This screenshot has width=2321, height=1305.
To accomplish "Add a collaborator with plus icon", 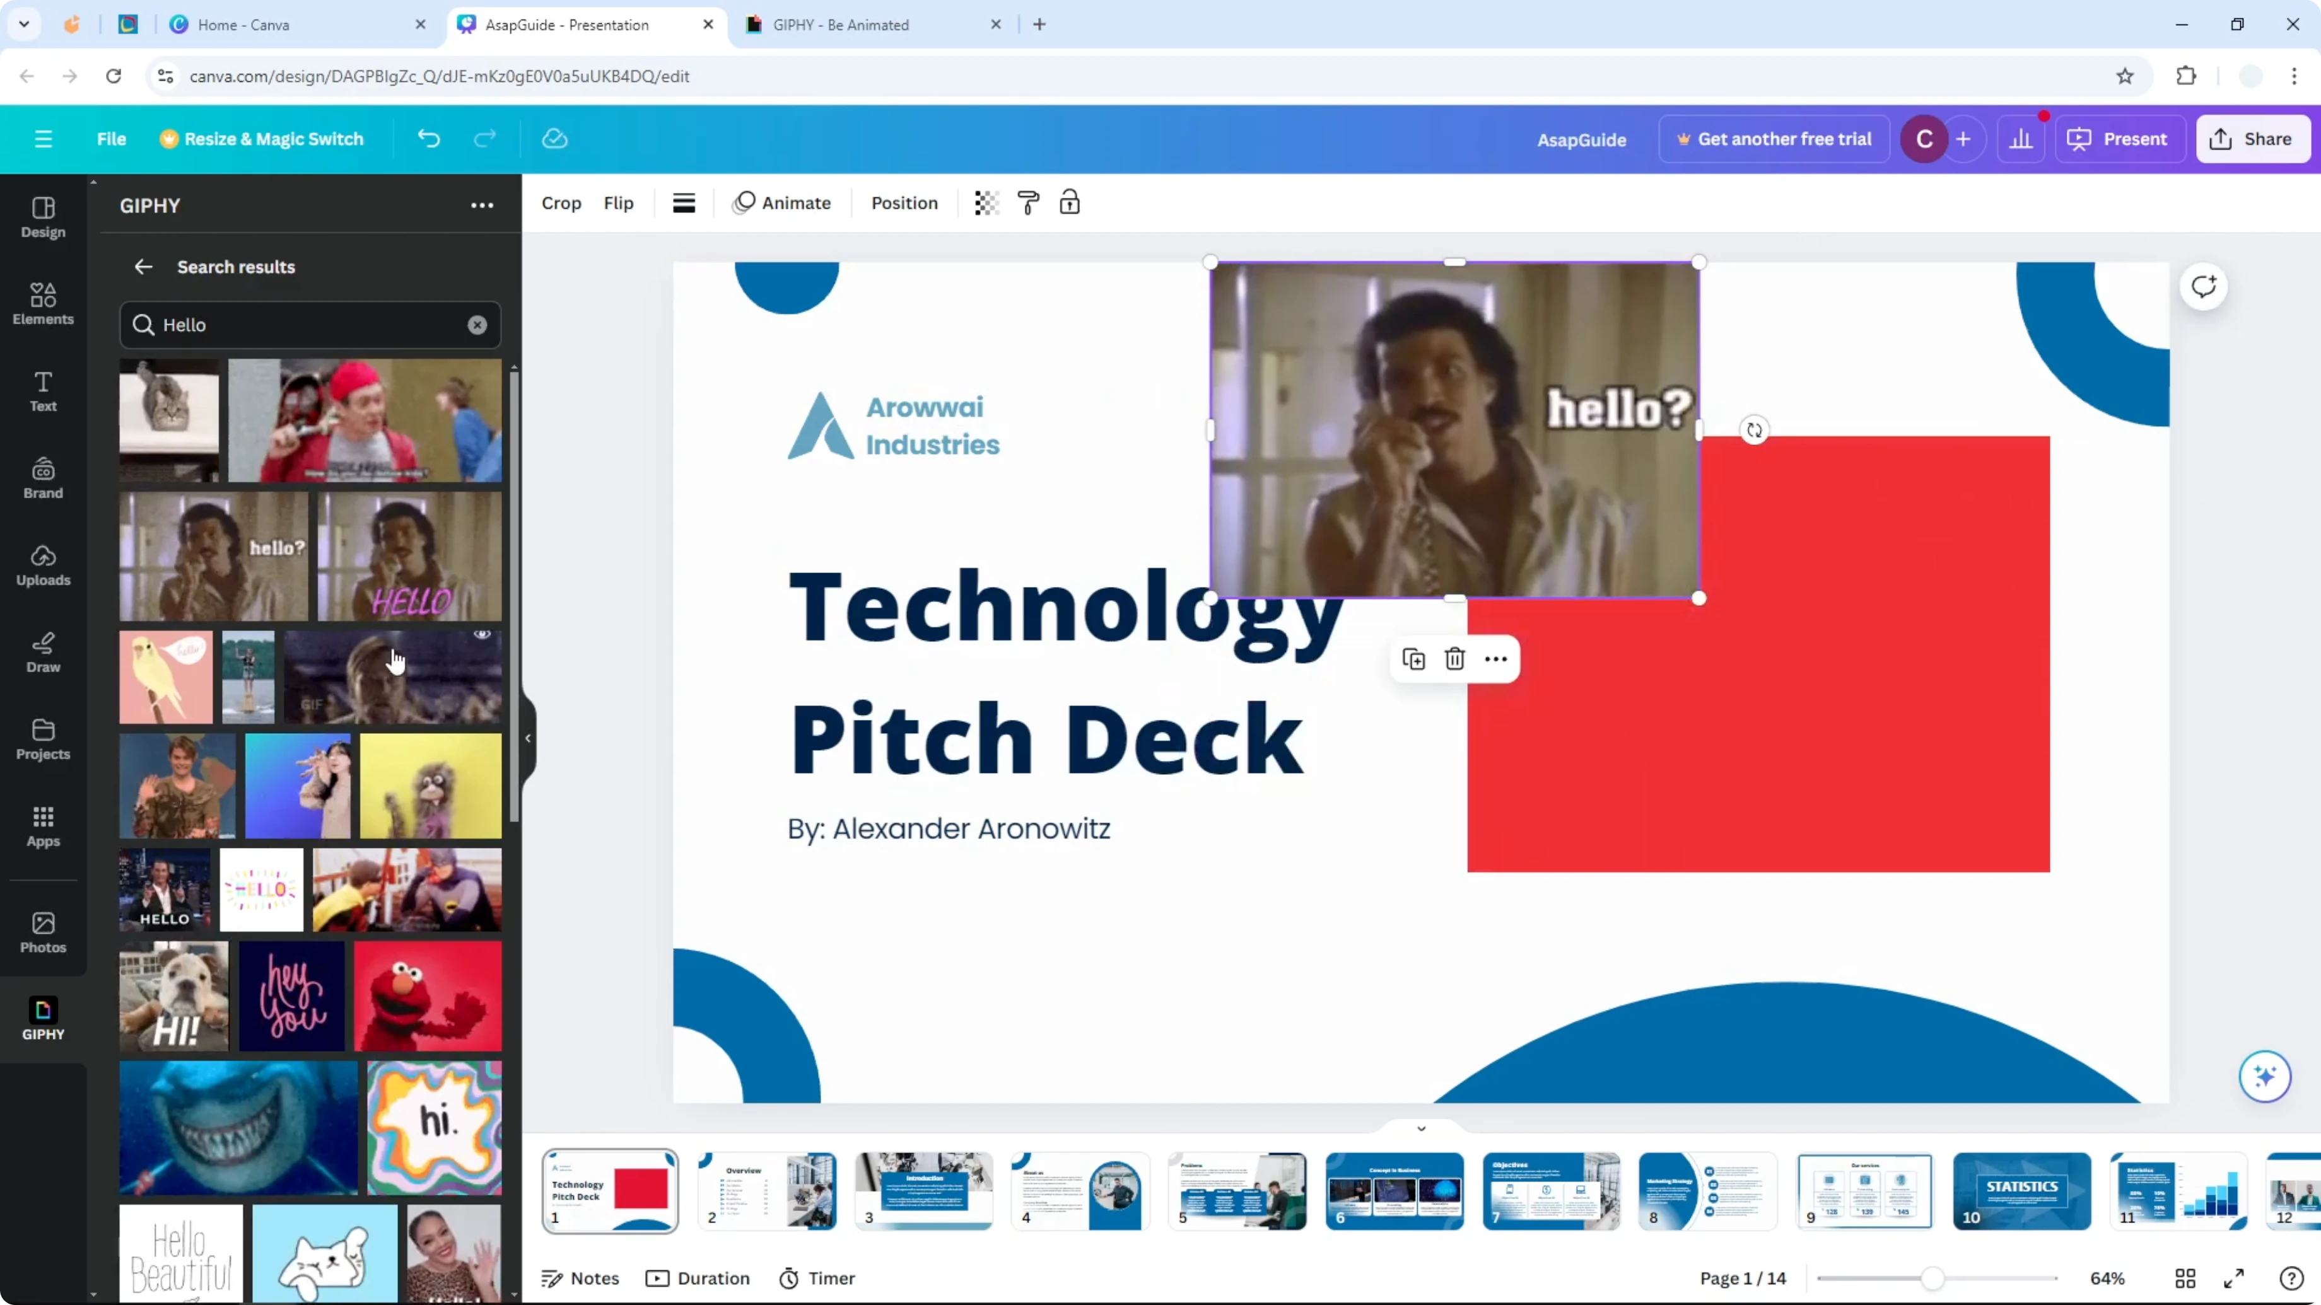I will pyautogui.click(x=1963, y=139).
